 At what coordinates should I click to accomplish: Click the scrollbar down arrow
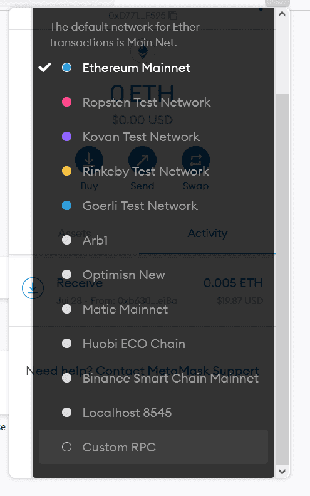click(x=282, y=472)
